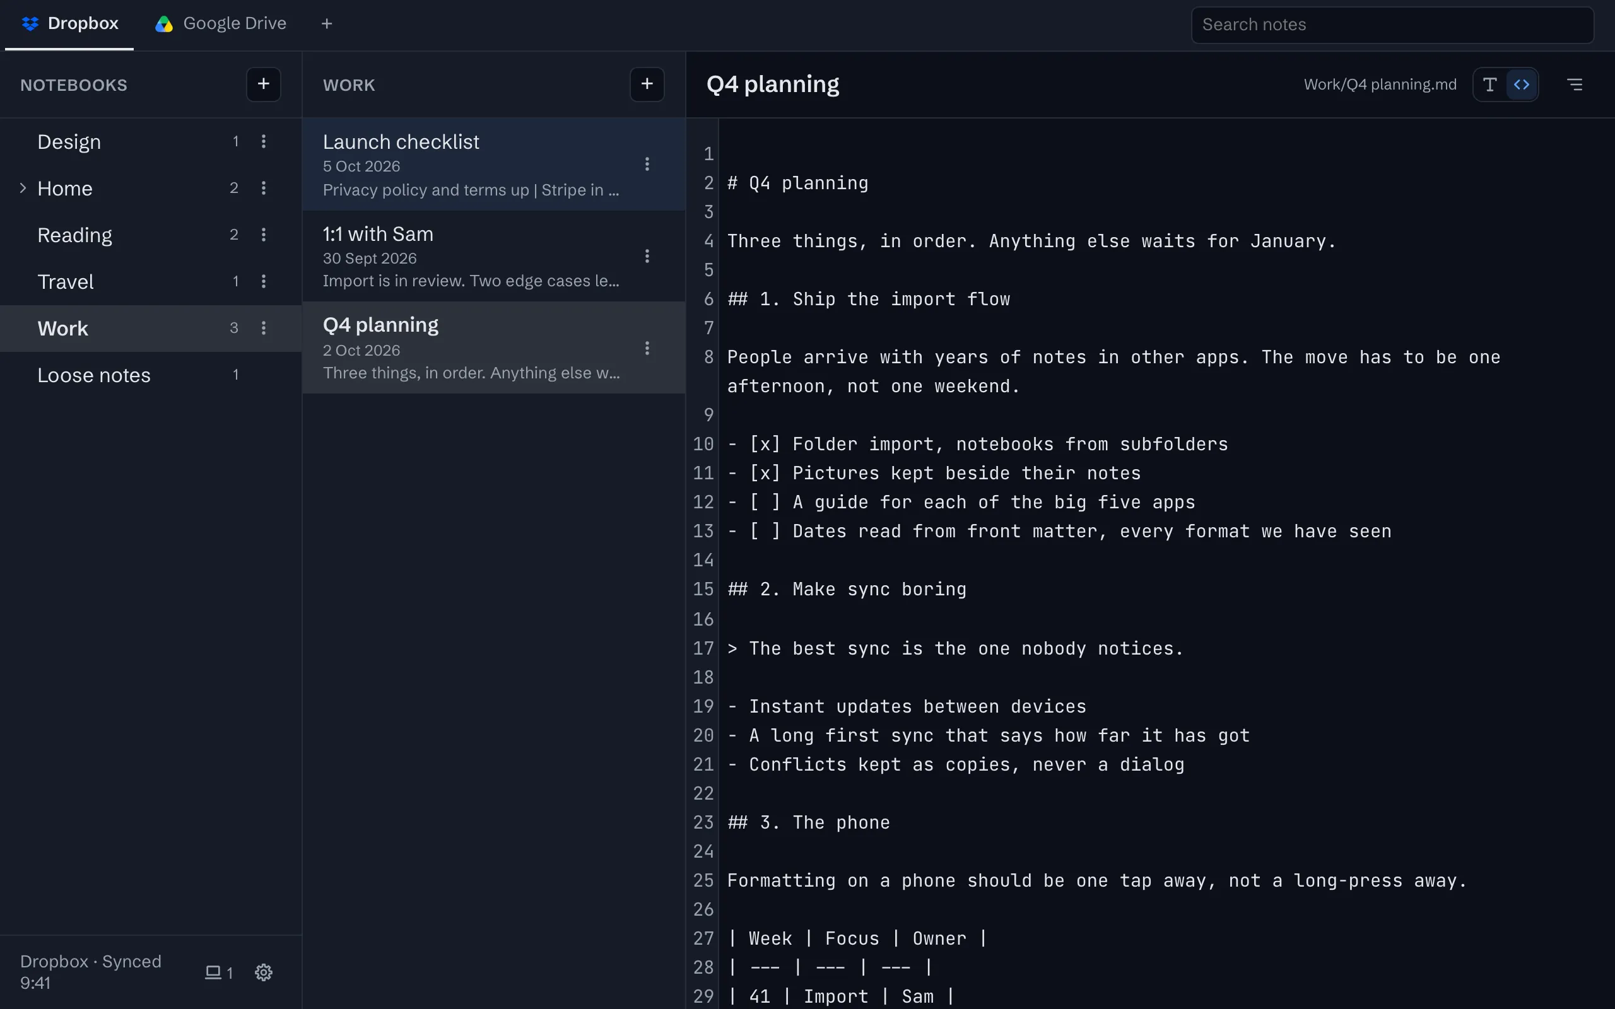The image size is (1615, 1009).
Task: Open the Reading notebook options menu
Action: coord(264,235)
